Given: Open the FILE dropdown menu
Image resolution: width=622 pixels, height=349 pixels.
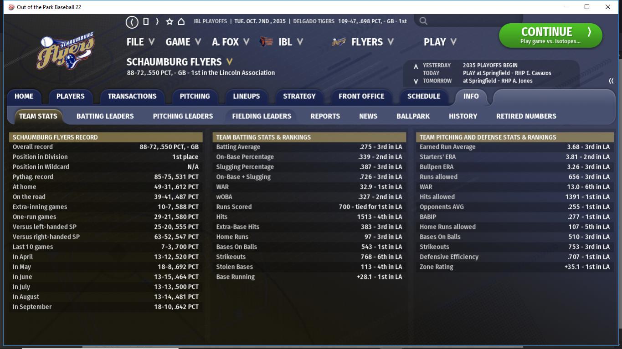Looking at the screenshot, I should 141,42.
